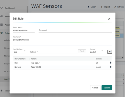Screen dimensions: 125x97
Task: Click the Dashboard gauge icon
Action: (1, 8)
